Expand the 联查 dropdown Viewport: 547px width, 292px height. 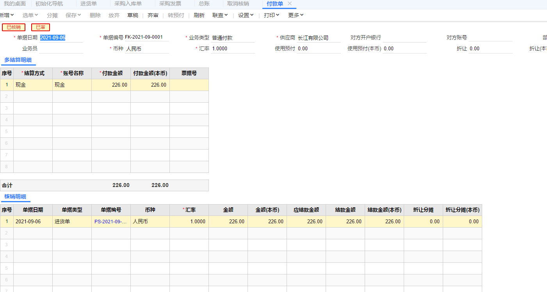[x=220, y=15]
